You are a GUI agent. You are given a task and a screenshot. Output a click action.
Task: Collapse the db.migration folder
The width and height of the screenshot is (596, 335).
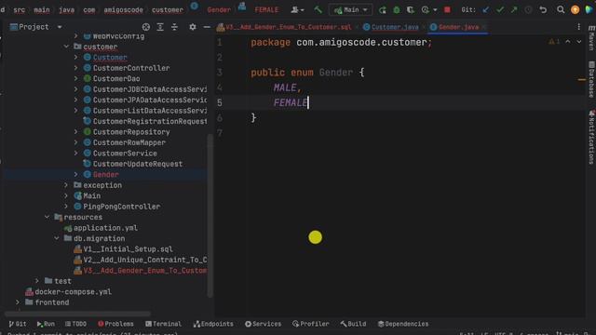click(57, 238)
